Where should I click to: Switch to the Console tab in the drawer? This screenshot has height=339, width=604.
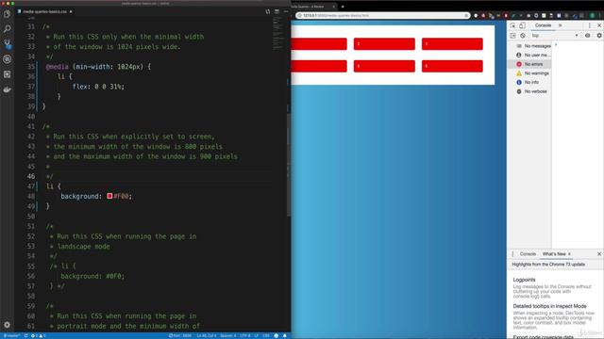528,254
